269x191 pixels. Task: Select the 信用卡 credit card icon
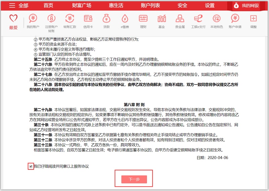88,18
